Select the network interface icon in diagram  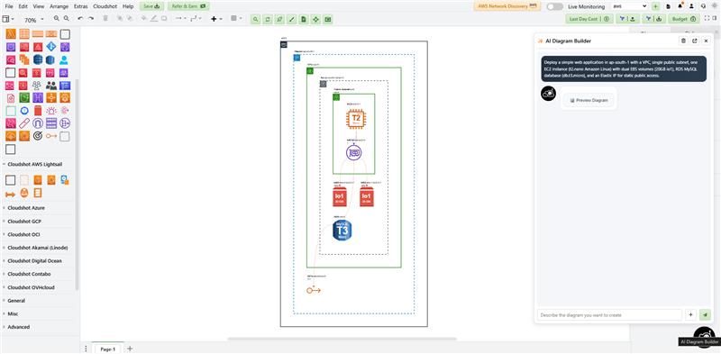pyautogui.click(x=354, y=152)
